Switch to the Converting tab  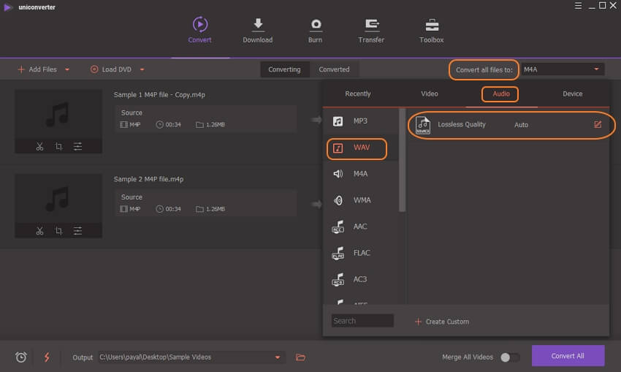coord(284,69)
